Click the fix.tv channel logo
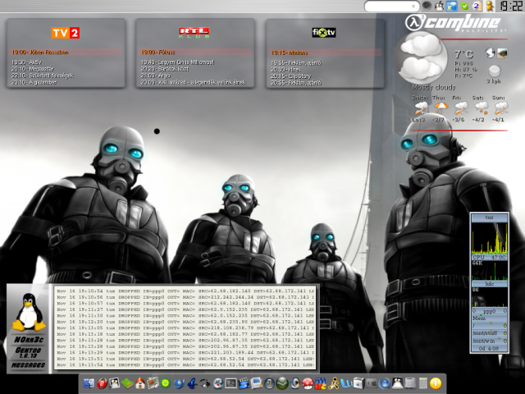The width and height of the screenshot is (525, 394). [324, 32]
